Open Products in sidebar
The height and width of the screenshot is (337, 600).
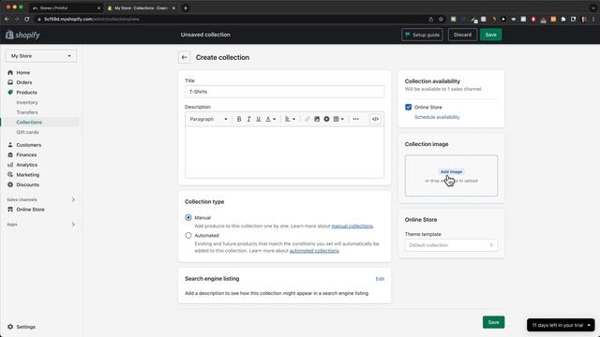pos(26,93)
